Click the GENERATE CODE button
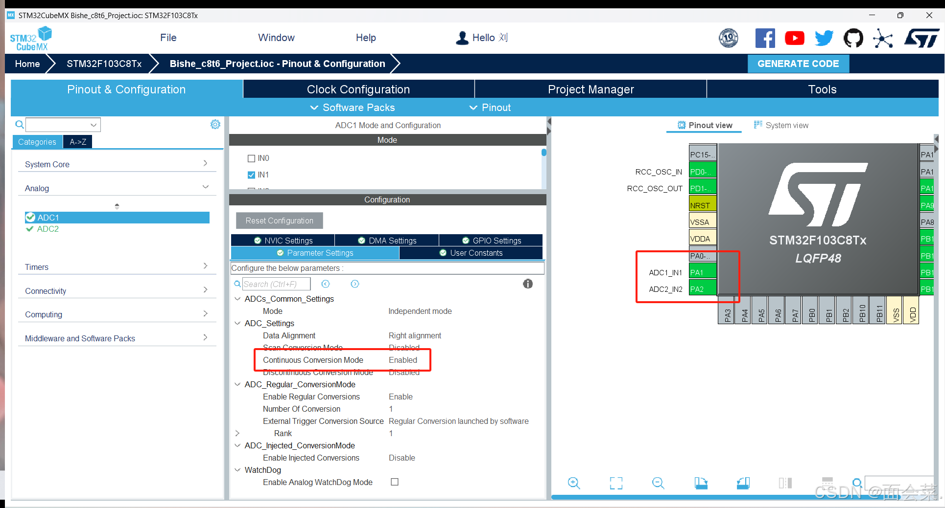The height and width of the screenshot is (508, 945). 798,64
